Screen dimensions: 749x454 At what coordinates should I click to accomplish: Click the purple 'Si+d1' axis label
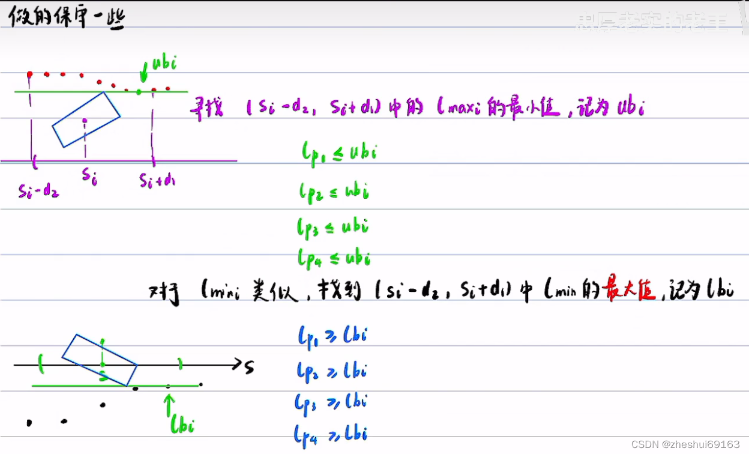pos(157,180)
